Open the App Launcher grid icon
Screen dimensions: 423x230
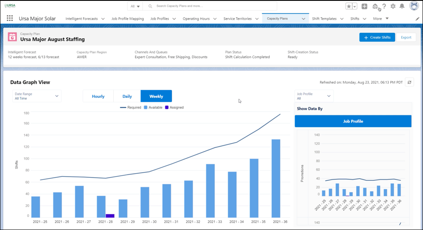[x=10, y=18]
